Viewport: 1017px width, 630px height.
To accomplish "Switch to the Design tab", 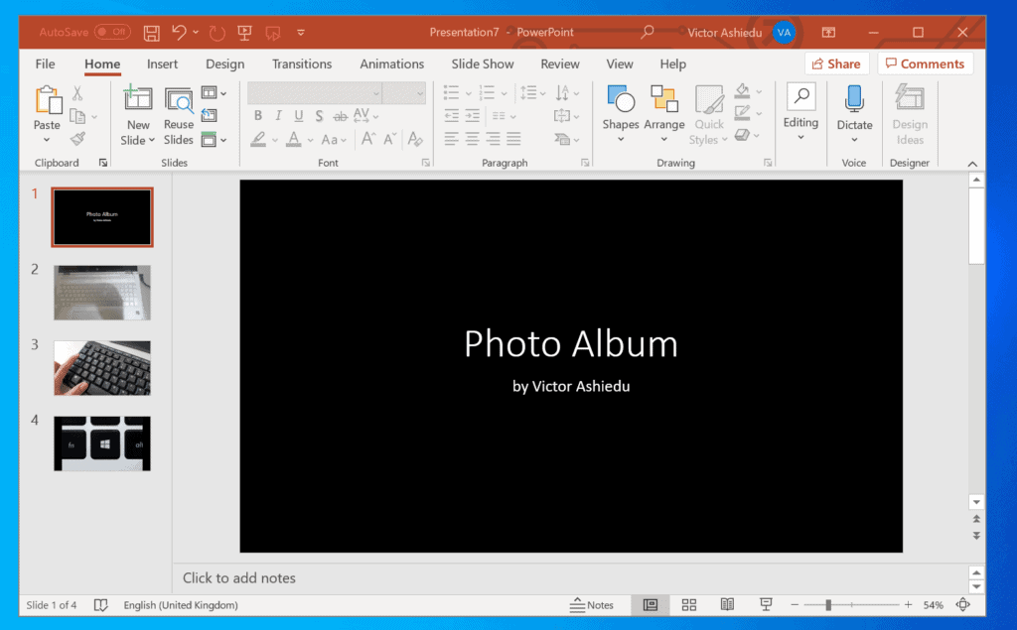I will tap(224, 63).
